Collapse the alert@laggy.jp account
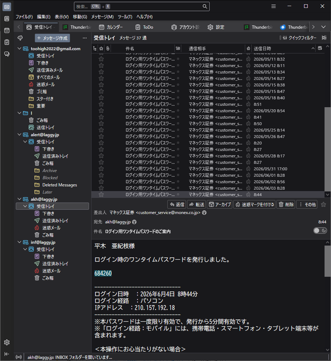Screen dimensions: 331x361 click(20, 135)
